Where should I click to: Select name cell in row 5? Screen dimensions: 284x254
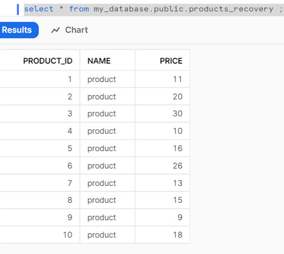(107, 148)
